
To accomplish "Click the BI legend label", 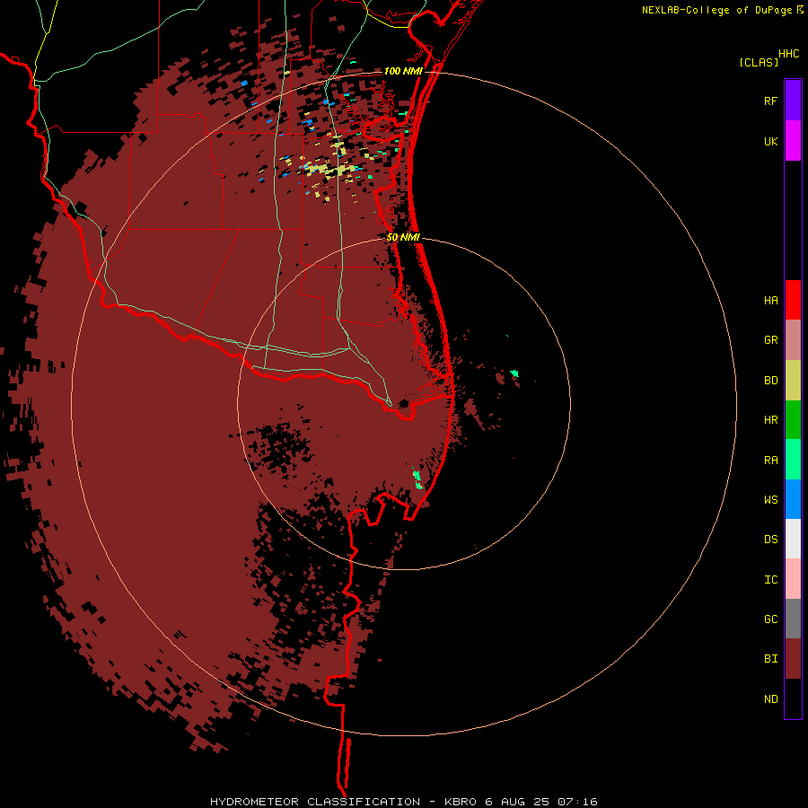I will 770,659.
